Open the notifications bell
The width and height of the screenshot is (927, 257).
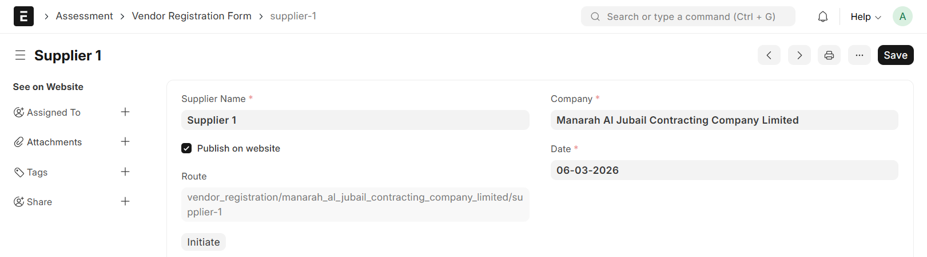pos(822,17)
